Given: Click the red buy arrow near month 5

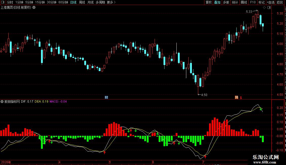Looking at the screenshot, I should click(105, 152).
